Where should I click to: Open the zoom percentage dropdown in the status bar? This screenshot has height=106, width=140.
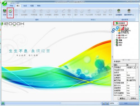pyautogui.click(x=117, y=103)
